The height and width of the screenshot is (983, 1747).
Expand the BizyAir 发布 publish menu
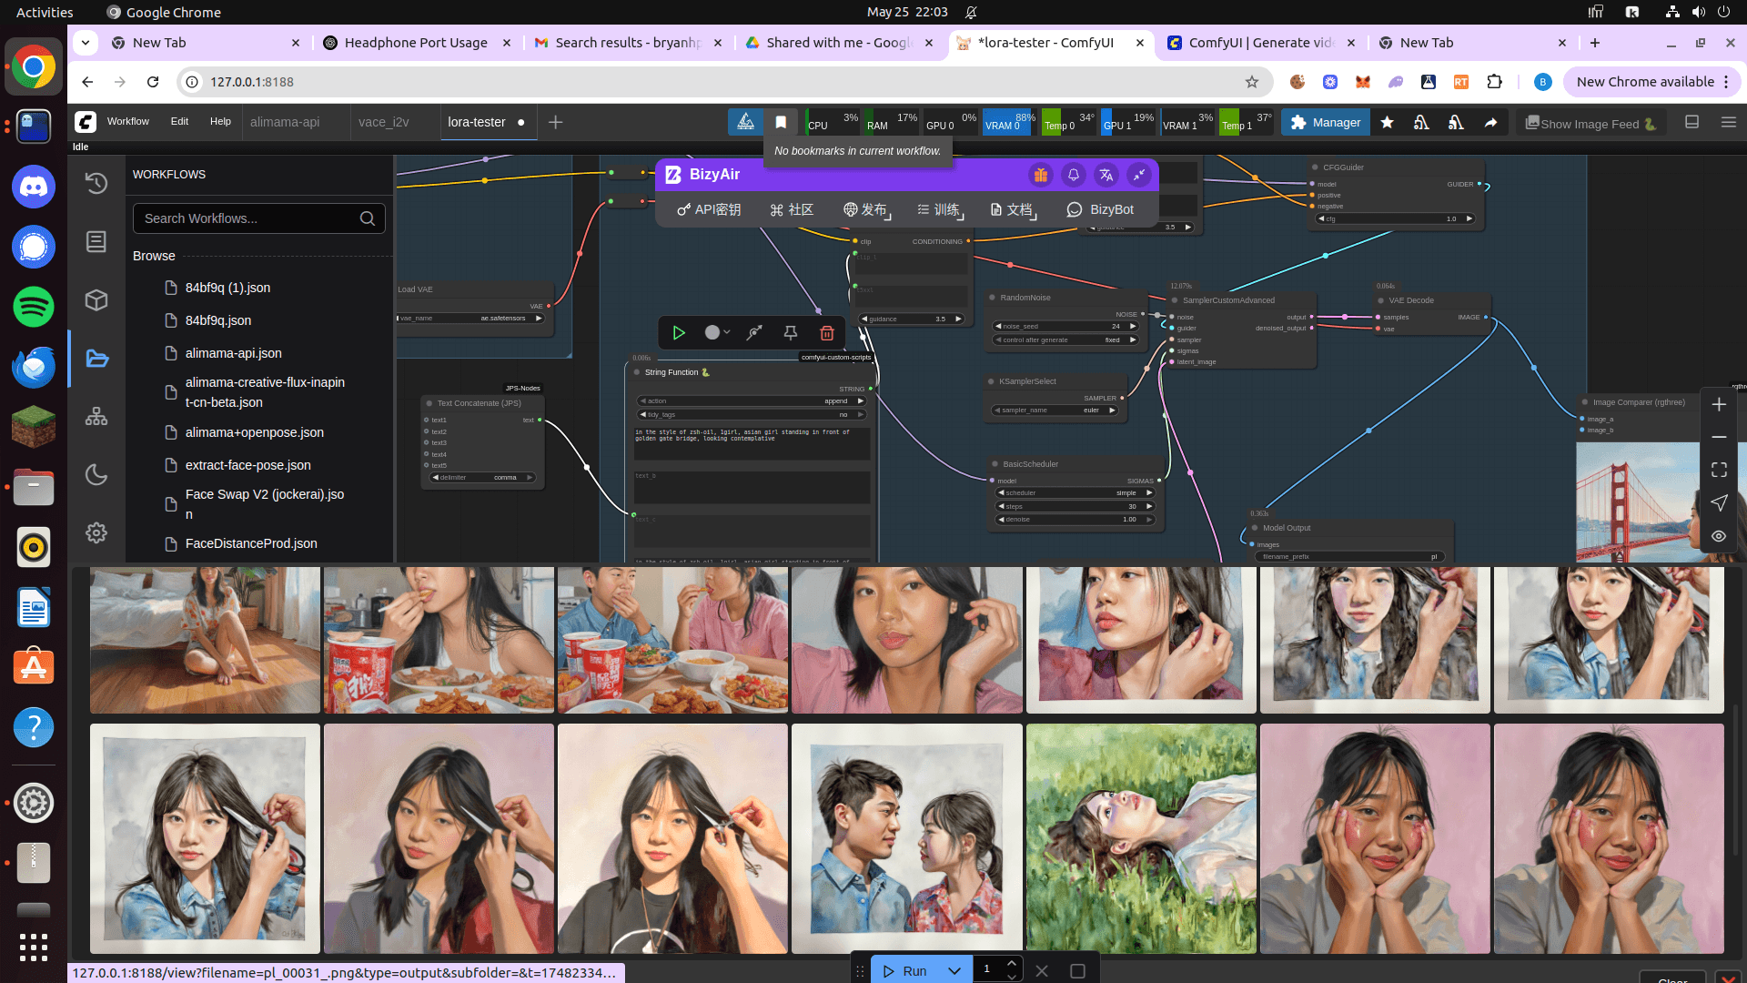[x=866, y=209]
